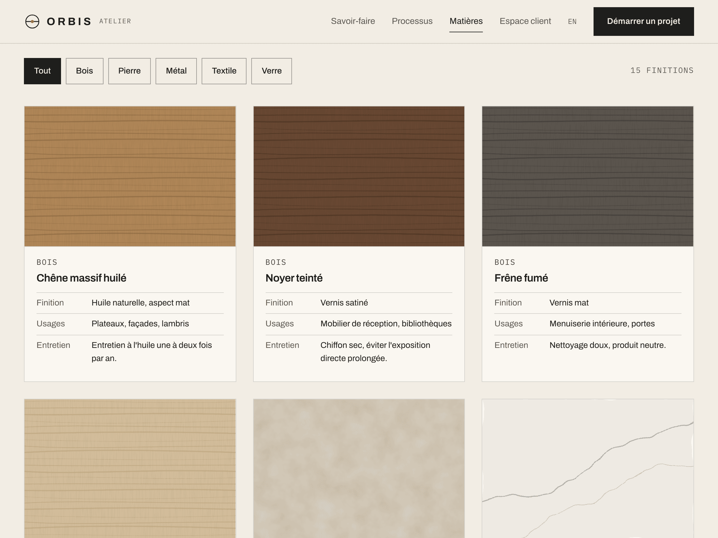Image resolution: width=718 pixels, height=538 pixels.
Task: Filter finishes by Bois
Action: [x=84, y=71]
